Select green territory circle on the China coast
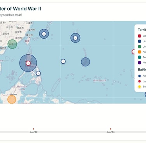146x143 pixels. [12, 44]
